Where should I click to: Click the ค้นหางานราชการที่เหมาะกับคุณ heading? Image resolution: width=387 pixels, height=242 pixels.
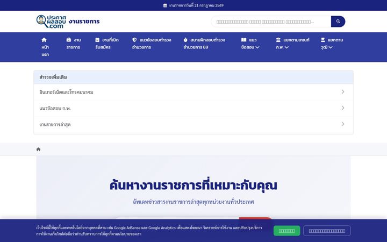[193, 185]
